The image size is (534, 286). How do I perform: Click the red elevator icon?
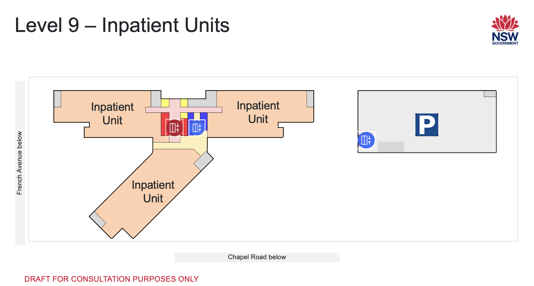click(x=174, y=128)
